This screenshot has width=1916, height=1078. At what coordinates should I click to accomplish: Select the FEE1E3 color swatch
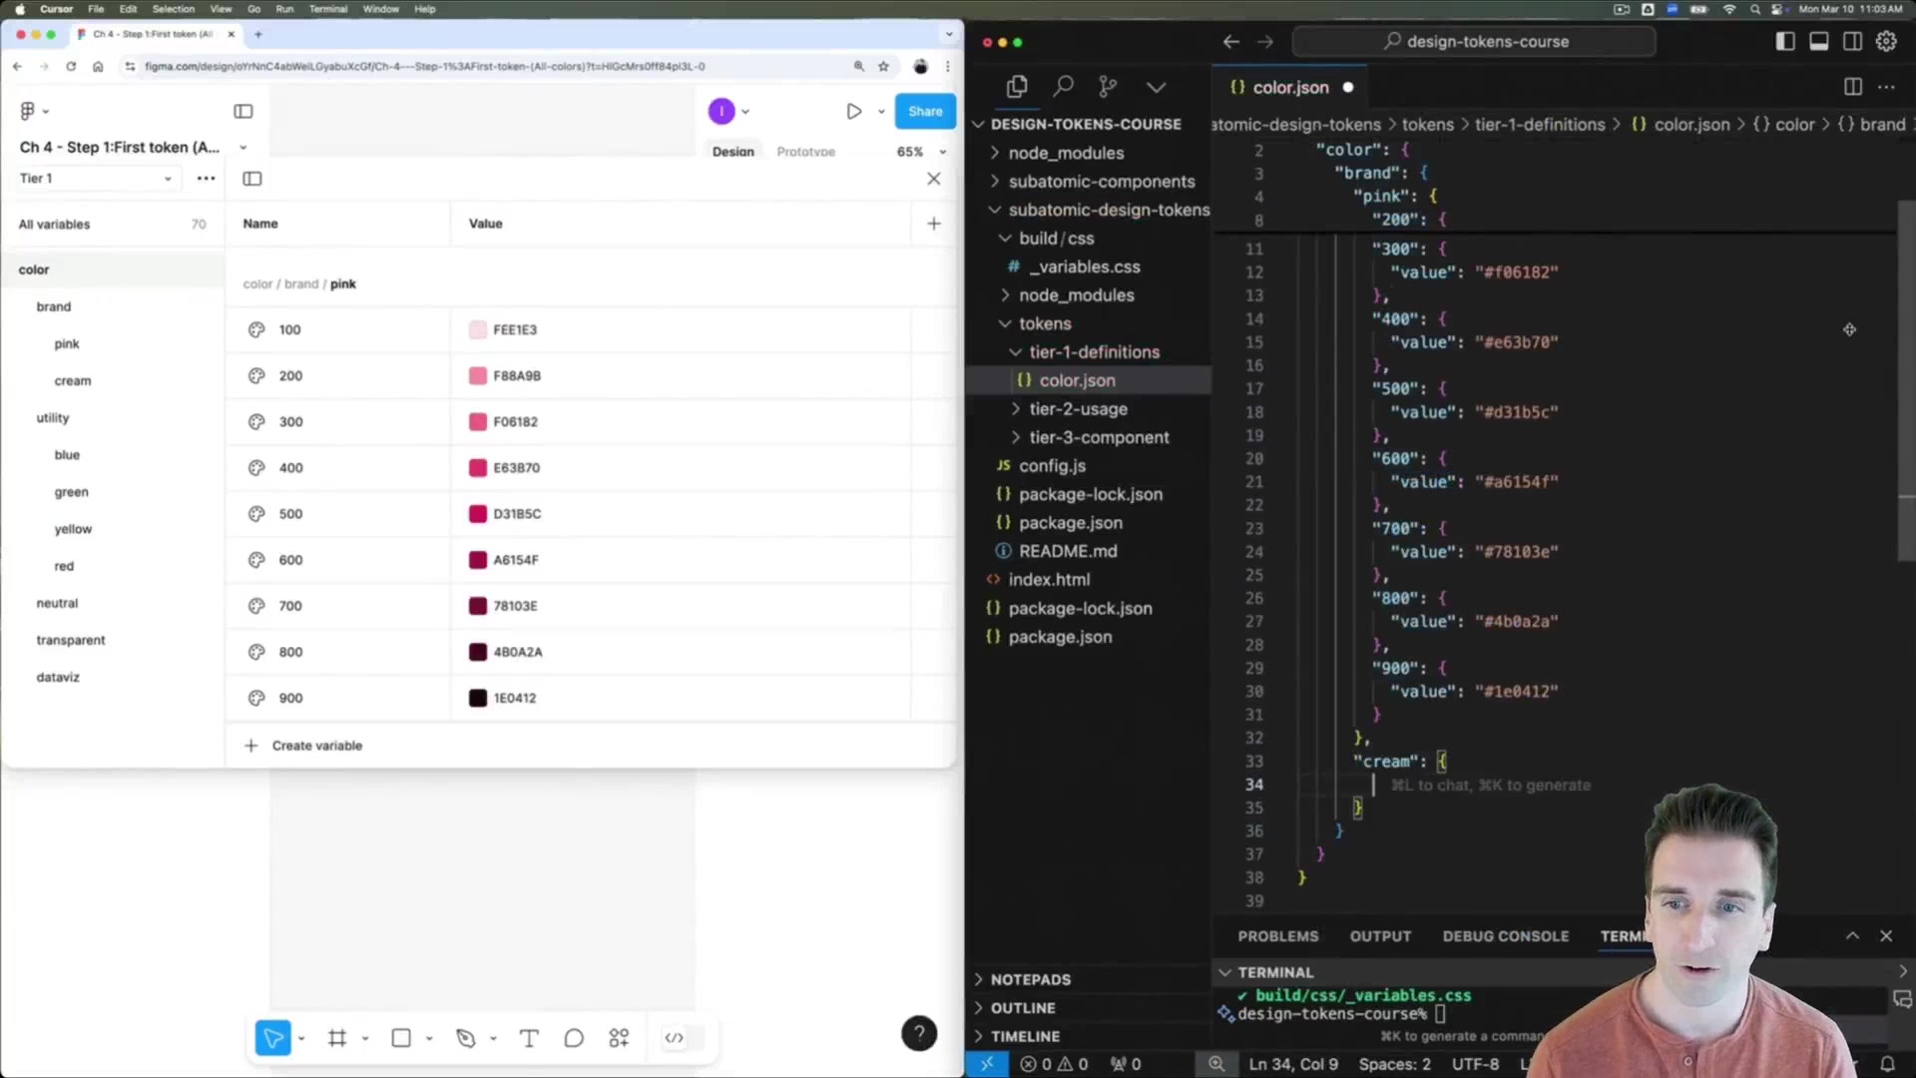tap(477, 330)
